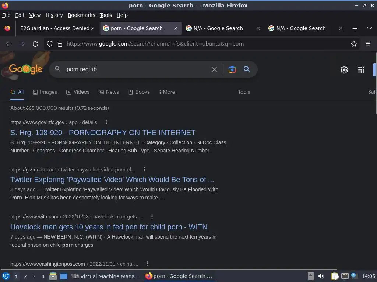The width and height of the screenshot is (377, 282).
Task: Select the Books search filter
Action: pos(139,92)
